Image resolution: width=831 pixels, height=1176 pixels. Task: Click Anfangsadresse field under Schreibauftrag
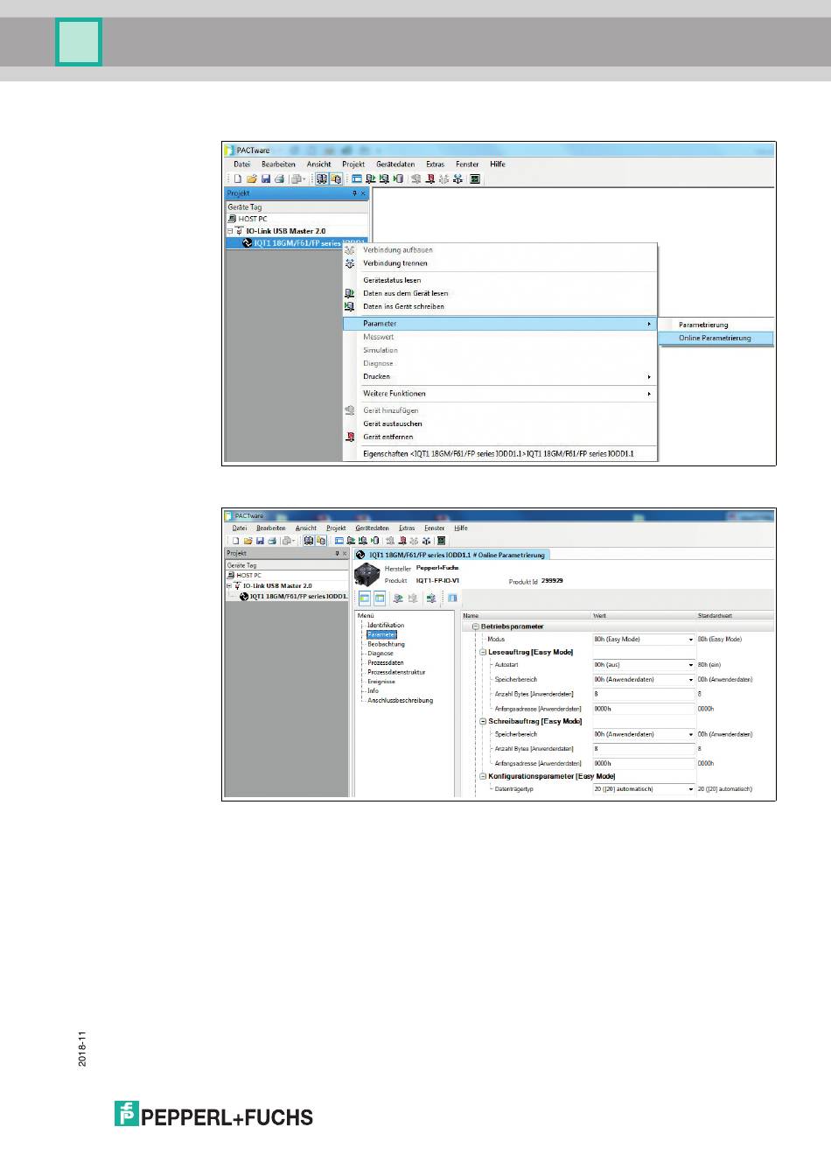644,764
